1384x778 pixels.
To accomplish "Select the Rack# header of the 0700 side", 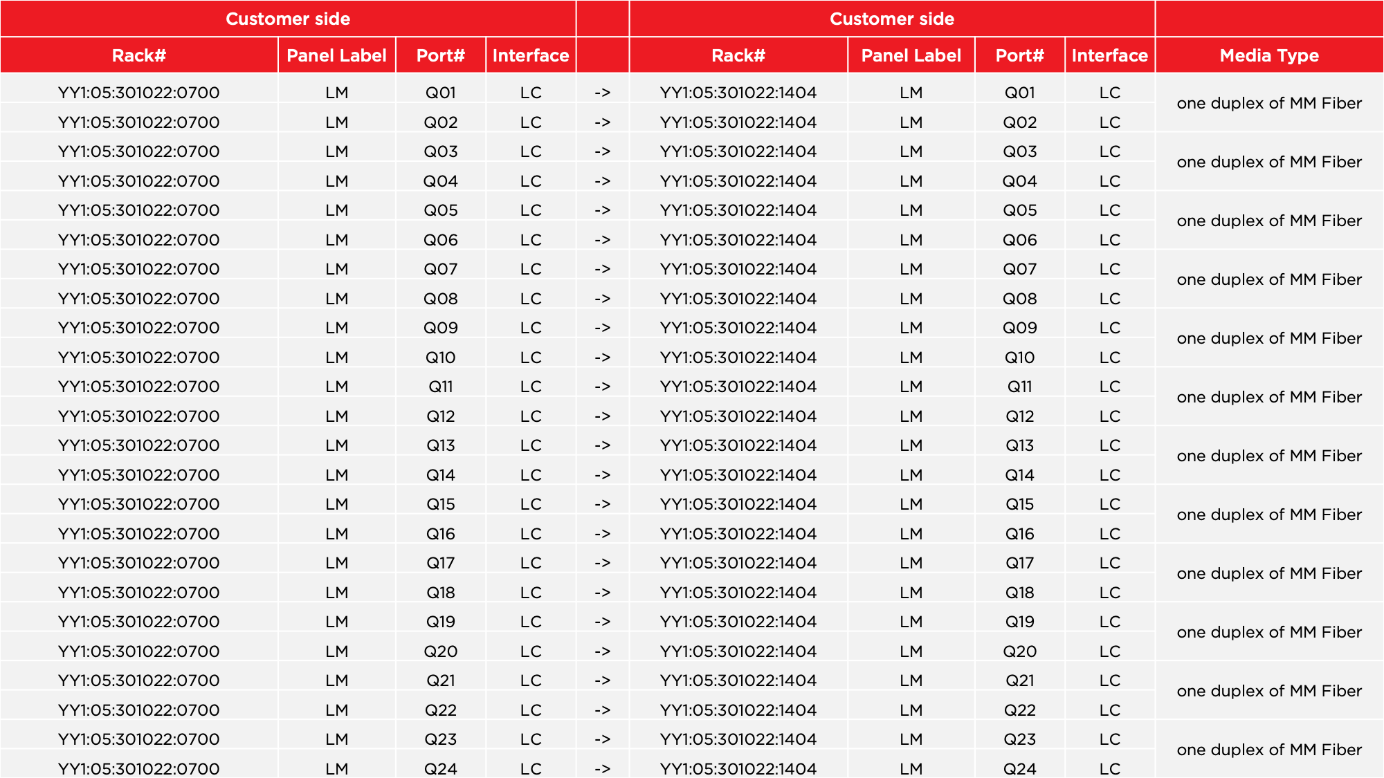I will click(139, 55).
